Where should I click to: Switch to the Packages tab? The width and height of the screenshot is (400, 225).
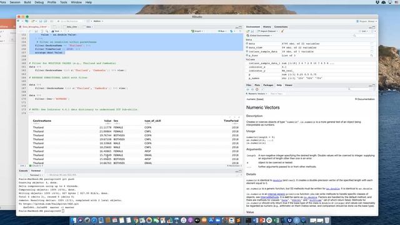point(268,85)
